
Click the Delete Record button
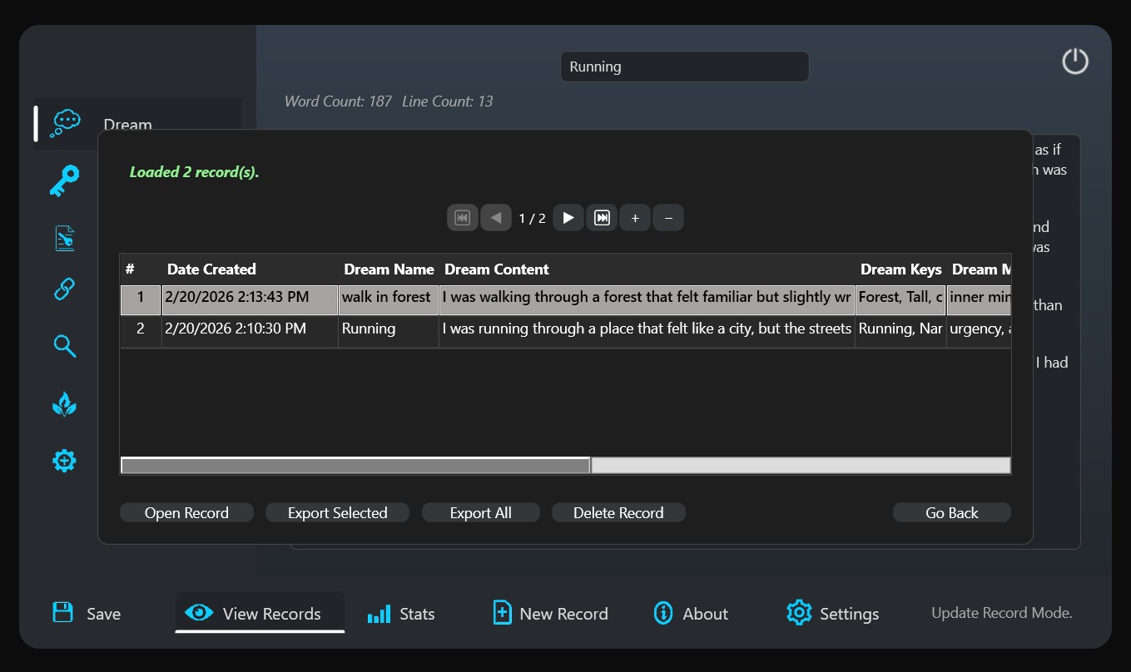click(x=618, y=513)
